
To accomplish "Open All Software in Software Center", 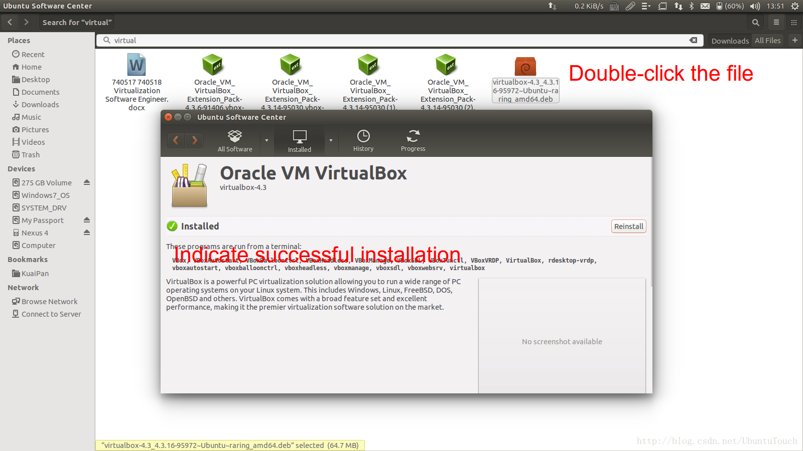I will tap(235, 141).
